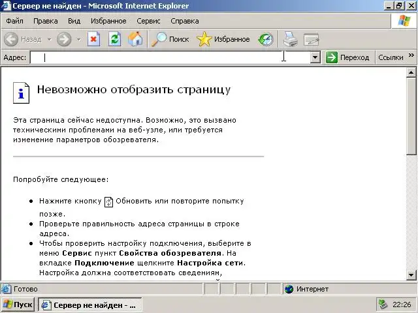Expand the address bar dropdown list
The image size is (418, 313).
point(315,57)
